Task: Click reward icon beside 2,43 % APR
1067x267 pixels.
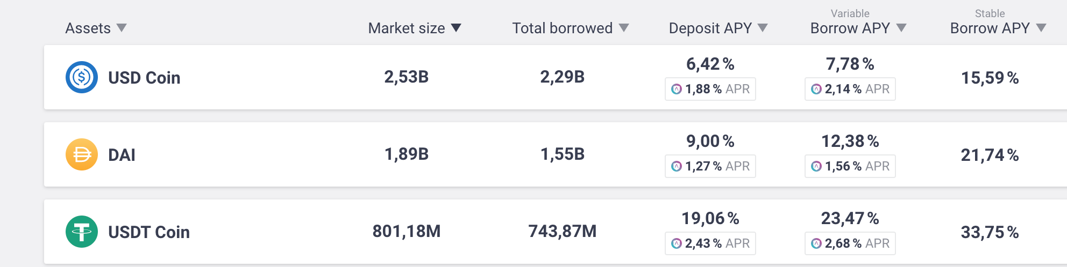Action: tap(677, 243)
